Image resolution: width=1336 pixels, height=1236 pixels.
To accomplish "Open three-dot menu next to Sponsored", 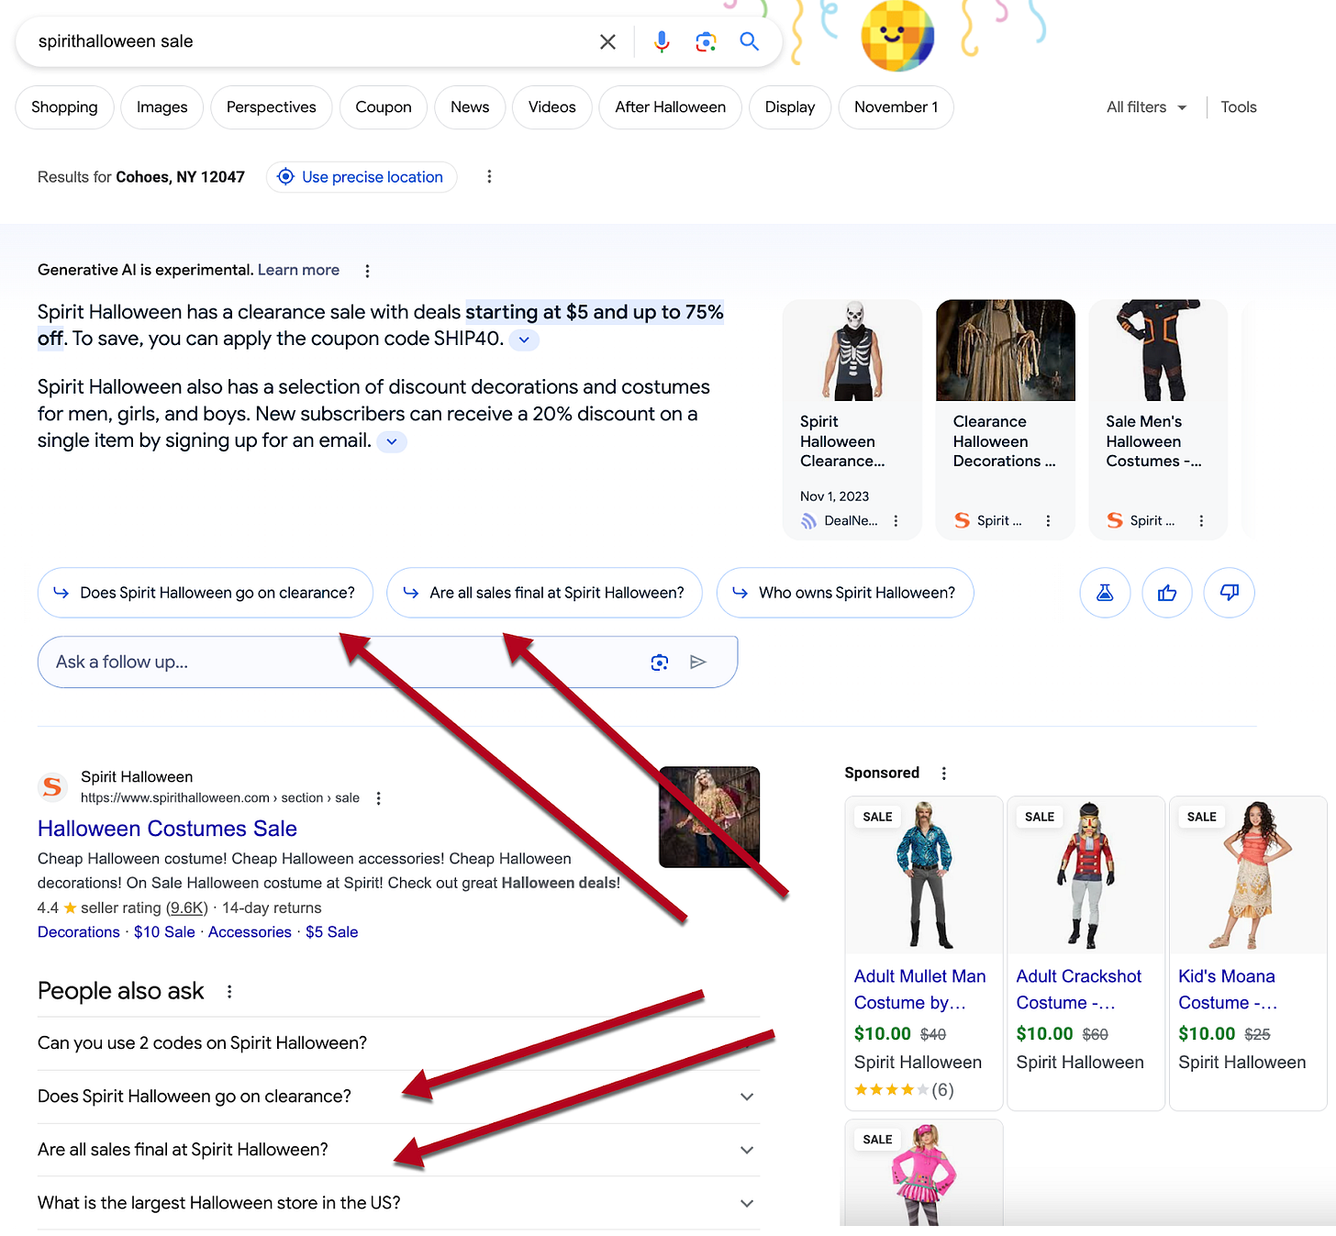I will (943, 774).
